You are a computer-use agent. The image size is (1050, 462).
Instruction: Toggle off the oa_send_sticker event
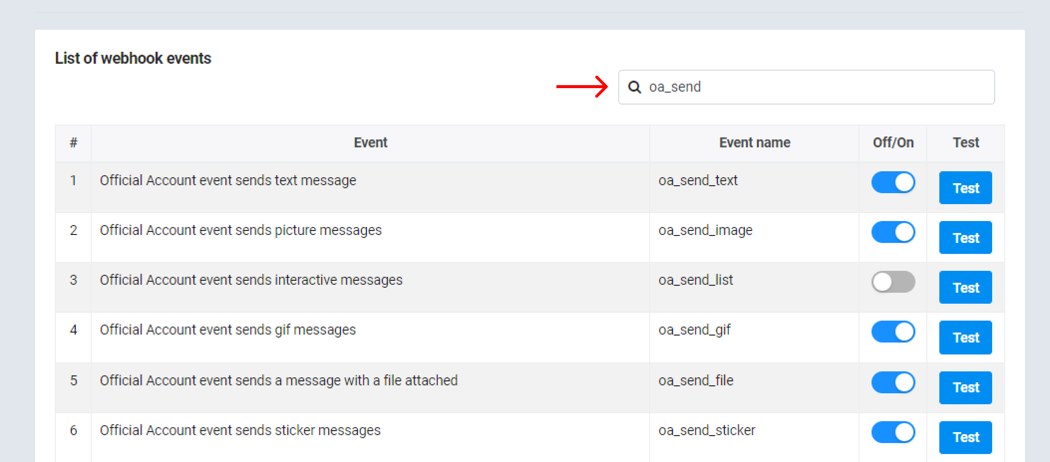pos(893,432)
